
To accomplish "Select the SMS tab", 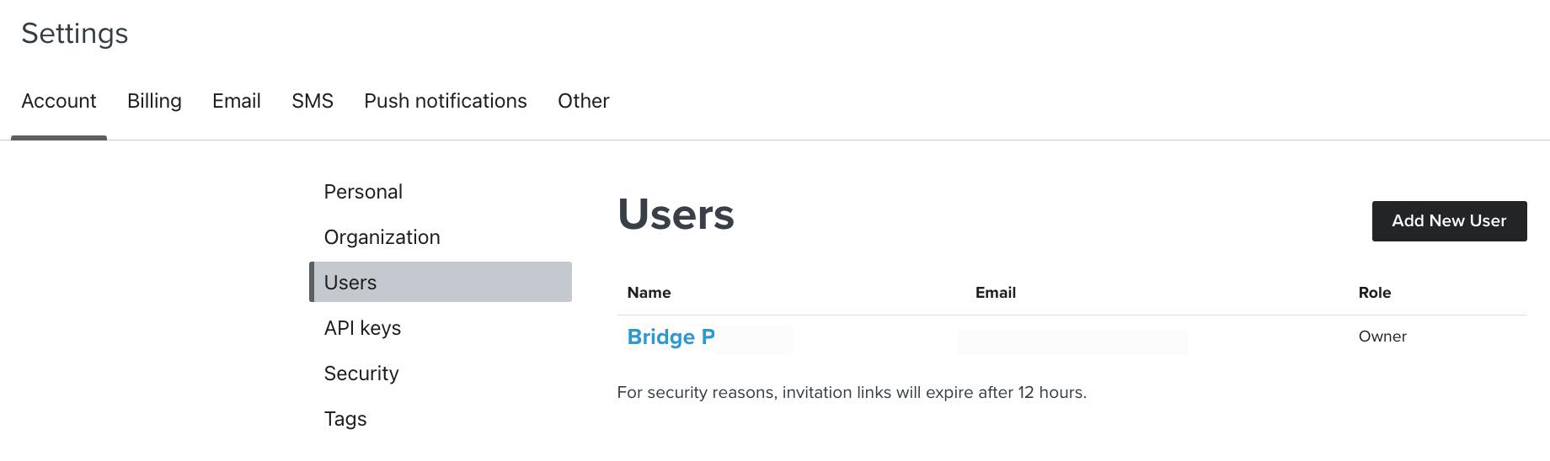I will 313,101.
